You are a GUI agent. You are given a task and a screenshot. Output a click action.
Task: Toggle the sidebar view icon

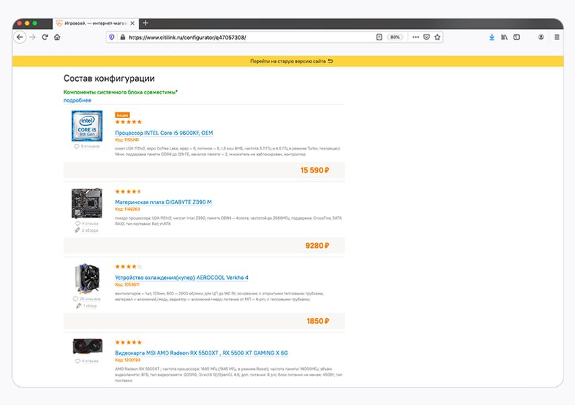point(516,37)
